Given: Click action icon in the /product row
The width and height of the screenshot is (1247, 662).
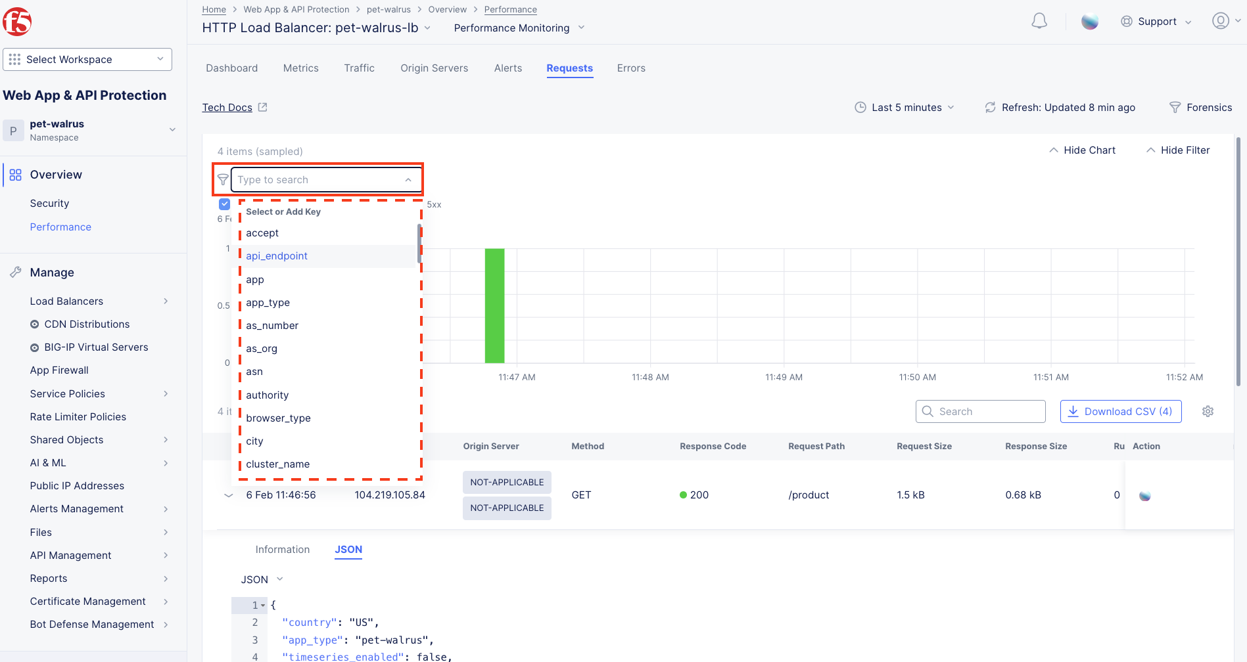Looking at the screenshot, I should point(1144,496).
